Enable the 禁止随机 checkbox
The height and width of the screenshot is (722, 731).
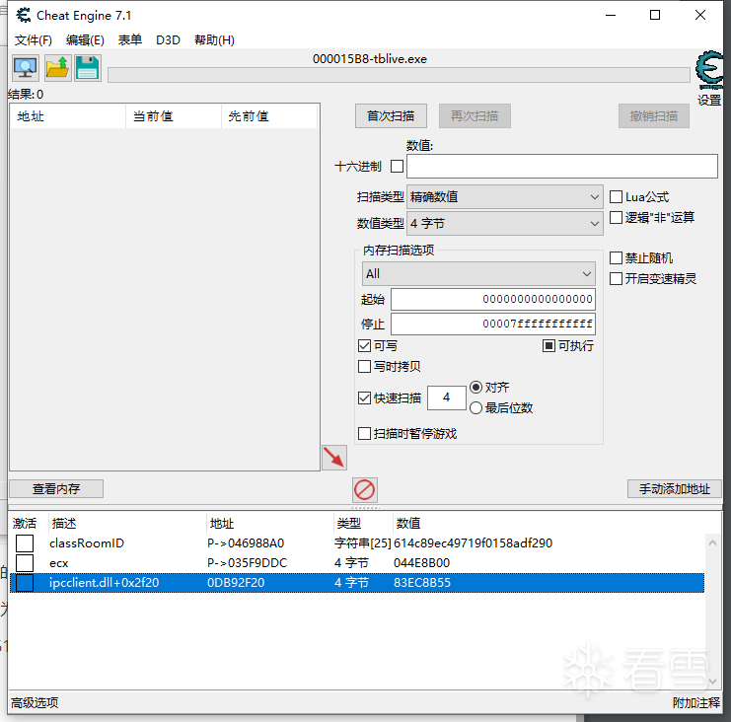click(616, 257)
